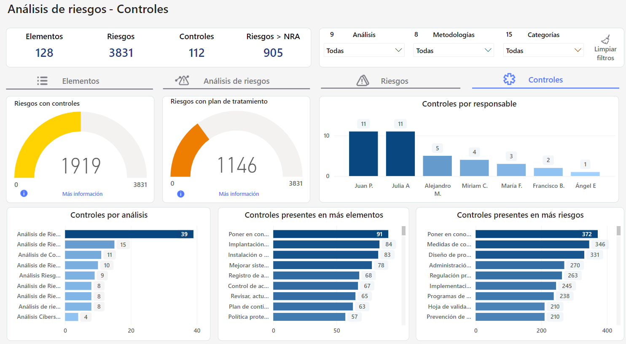Select the Juan P. bar in responsable chart
The width and height of the screenshot is (626, 344).
pyautogui.click(x=363, y=154)
